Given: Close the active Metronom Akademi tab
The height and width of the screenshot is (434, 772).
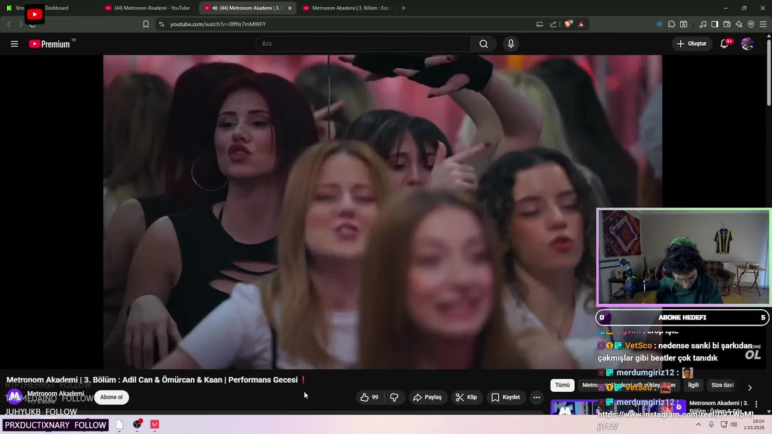Looking at the screenshot, I should (x=290, y=8).
